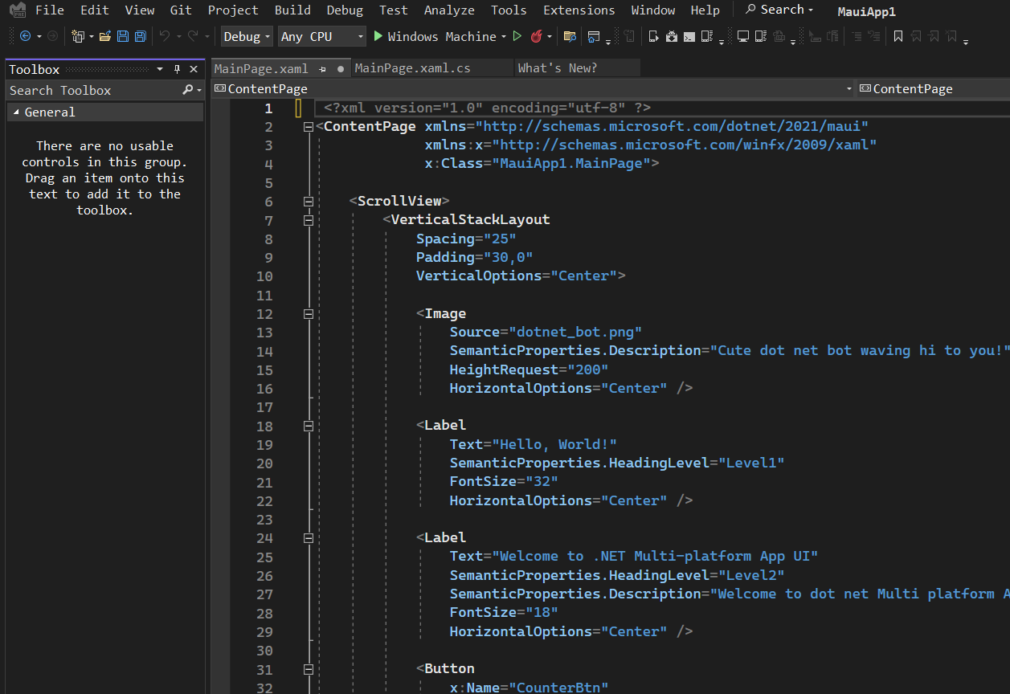Open the Build menu
The image size is (1010, 694).
[x=292, y=10]
